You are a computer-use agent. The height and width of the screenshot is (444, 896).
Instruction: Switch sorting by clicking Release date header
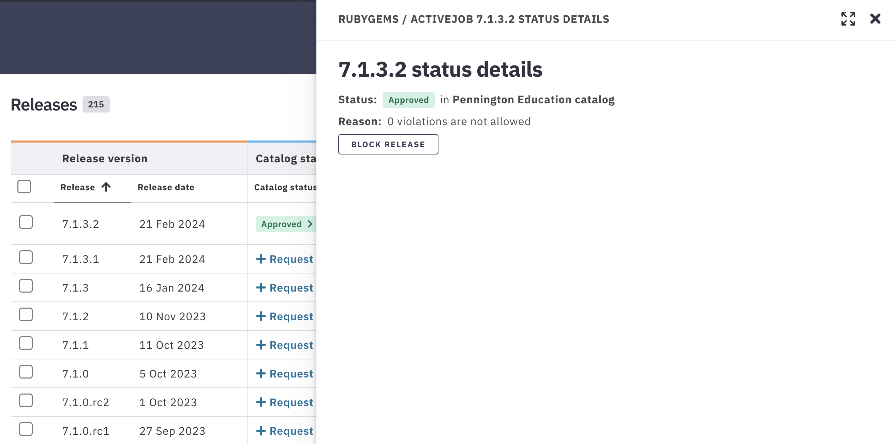coord(166,187)
